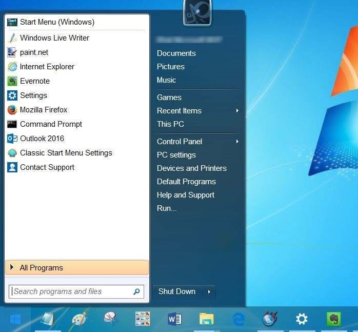Open Default Programs

point(186,182)
